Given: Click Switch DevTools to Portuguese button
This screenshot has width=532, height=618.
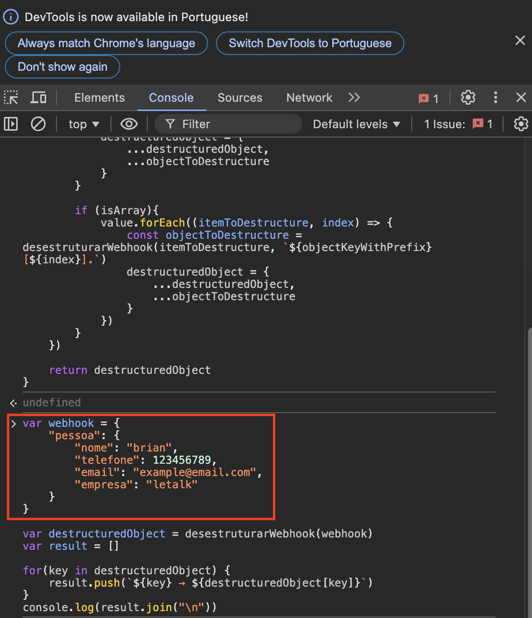Looking at the screenshot, I should point(310,43).
